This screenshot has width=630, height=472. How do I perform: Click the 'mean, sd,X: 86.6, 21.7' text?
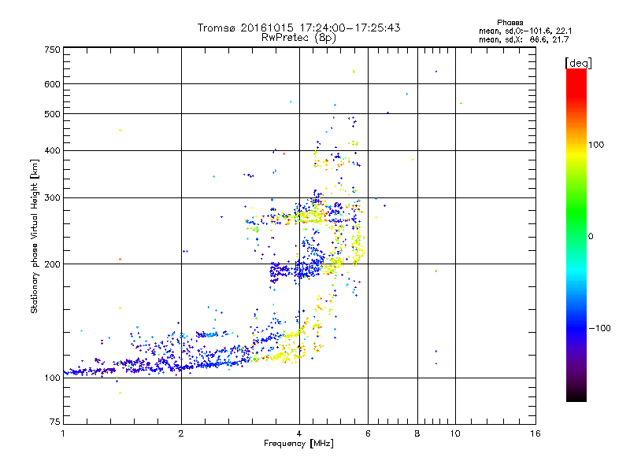coord(524,40)
